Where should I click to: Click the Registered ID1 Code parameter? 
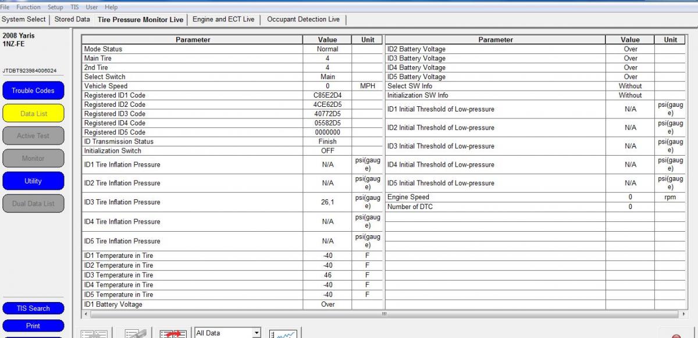192,95
